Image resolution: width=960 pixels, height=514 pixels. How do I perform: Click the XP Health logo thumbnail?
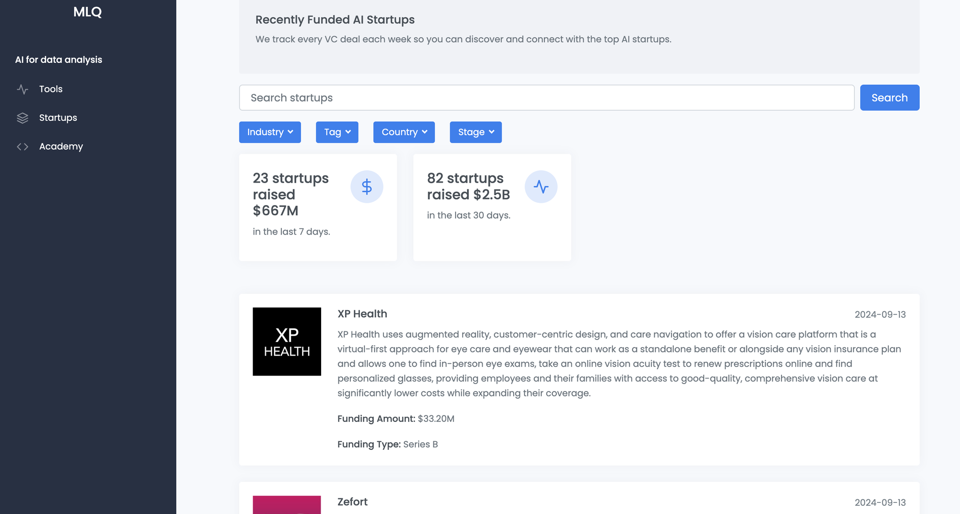[287, 341]
